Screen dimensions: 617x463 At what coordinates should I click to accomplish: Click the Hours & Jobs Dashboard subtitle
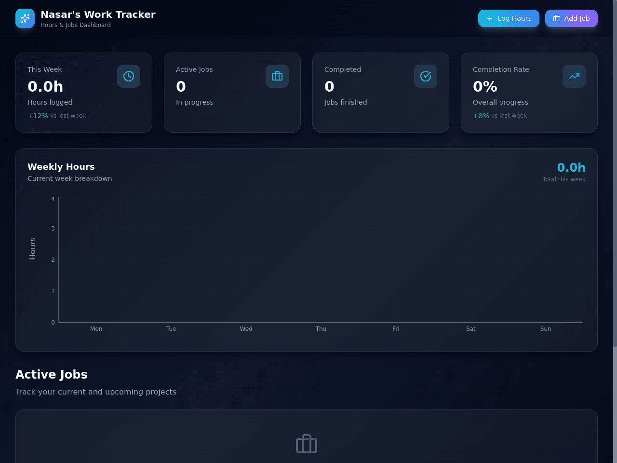pos(76,25)
